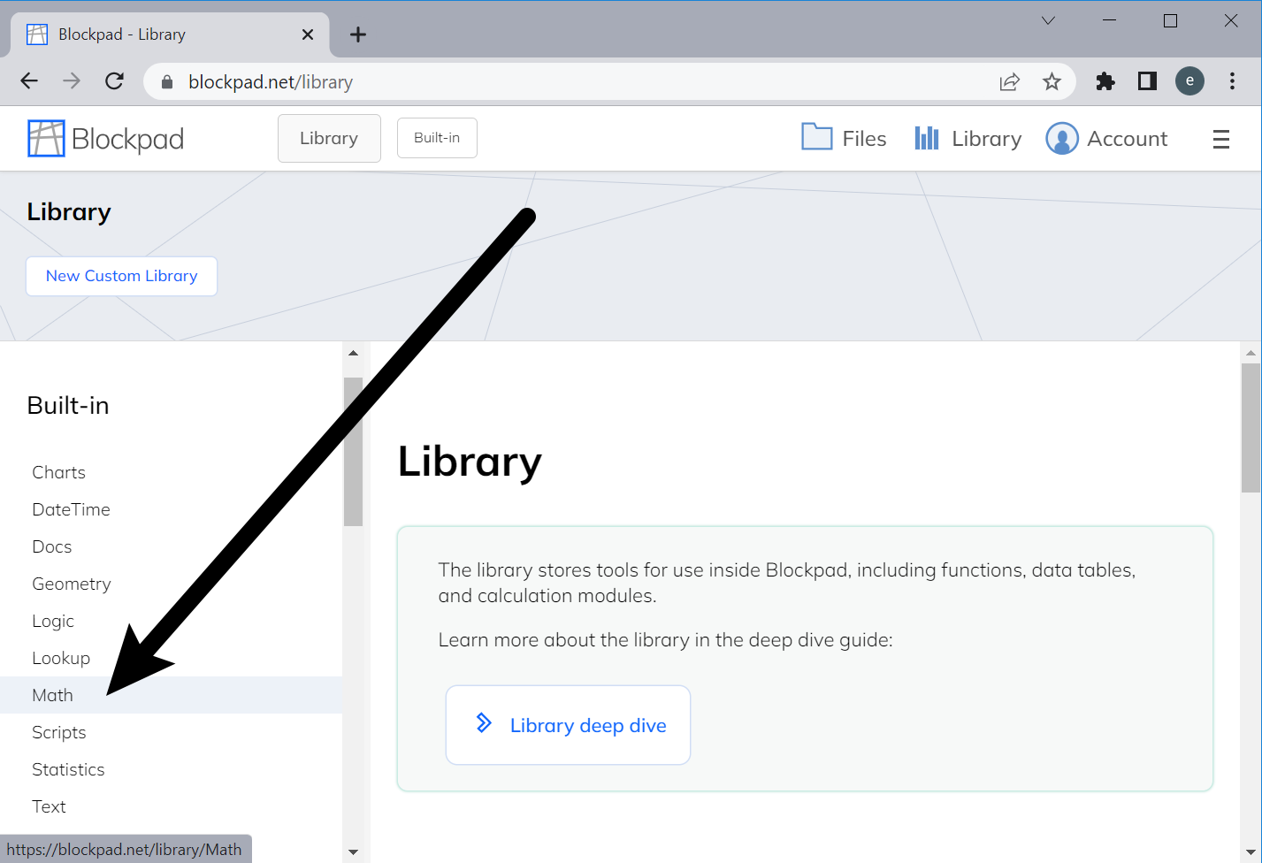The image size is (1262, 863).
Task: Click the Blockpad logo icon
Action: click(46, 139)
